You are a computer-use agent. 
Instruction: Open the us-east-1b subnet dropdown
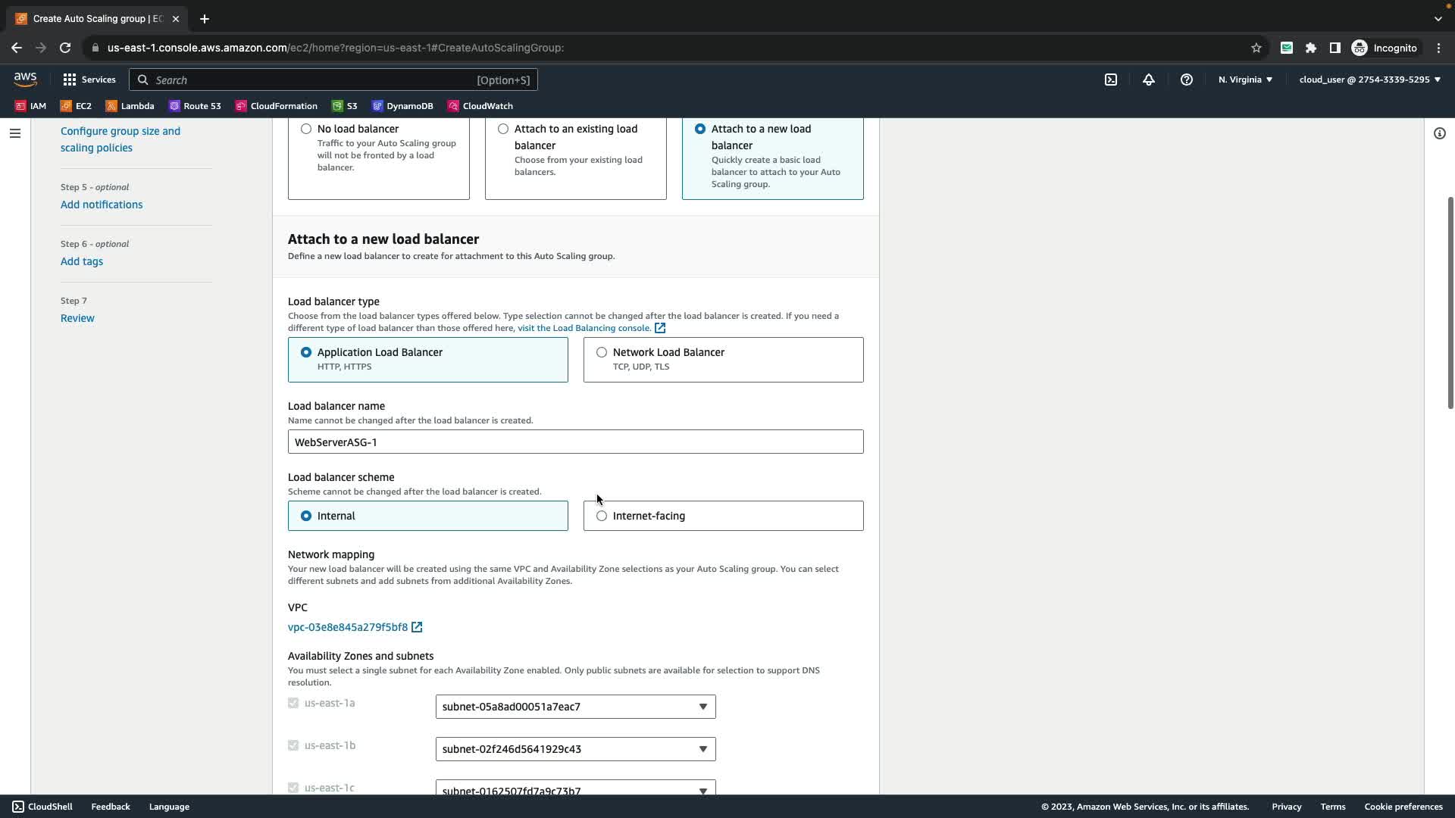575,749
